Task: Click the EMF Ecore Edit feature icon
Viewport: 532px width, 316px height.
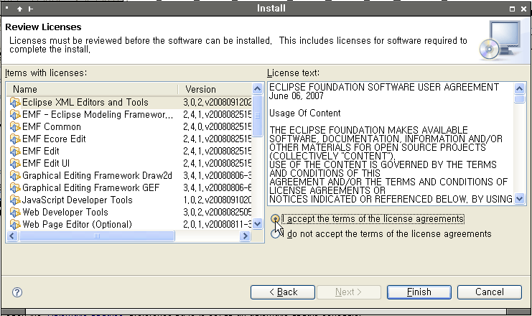Action: coord(15,139)
